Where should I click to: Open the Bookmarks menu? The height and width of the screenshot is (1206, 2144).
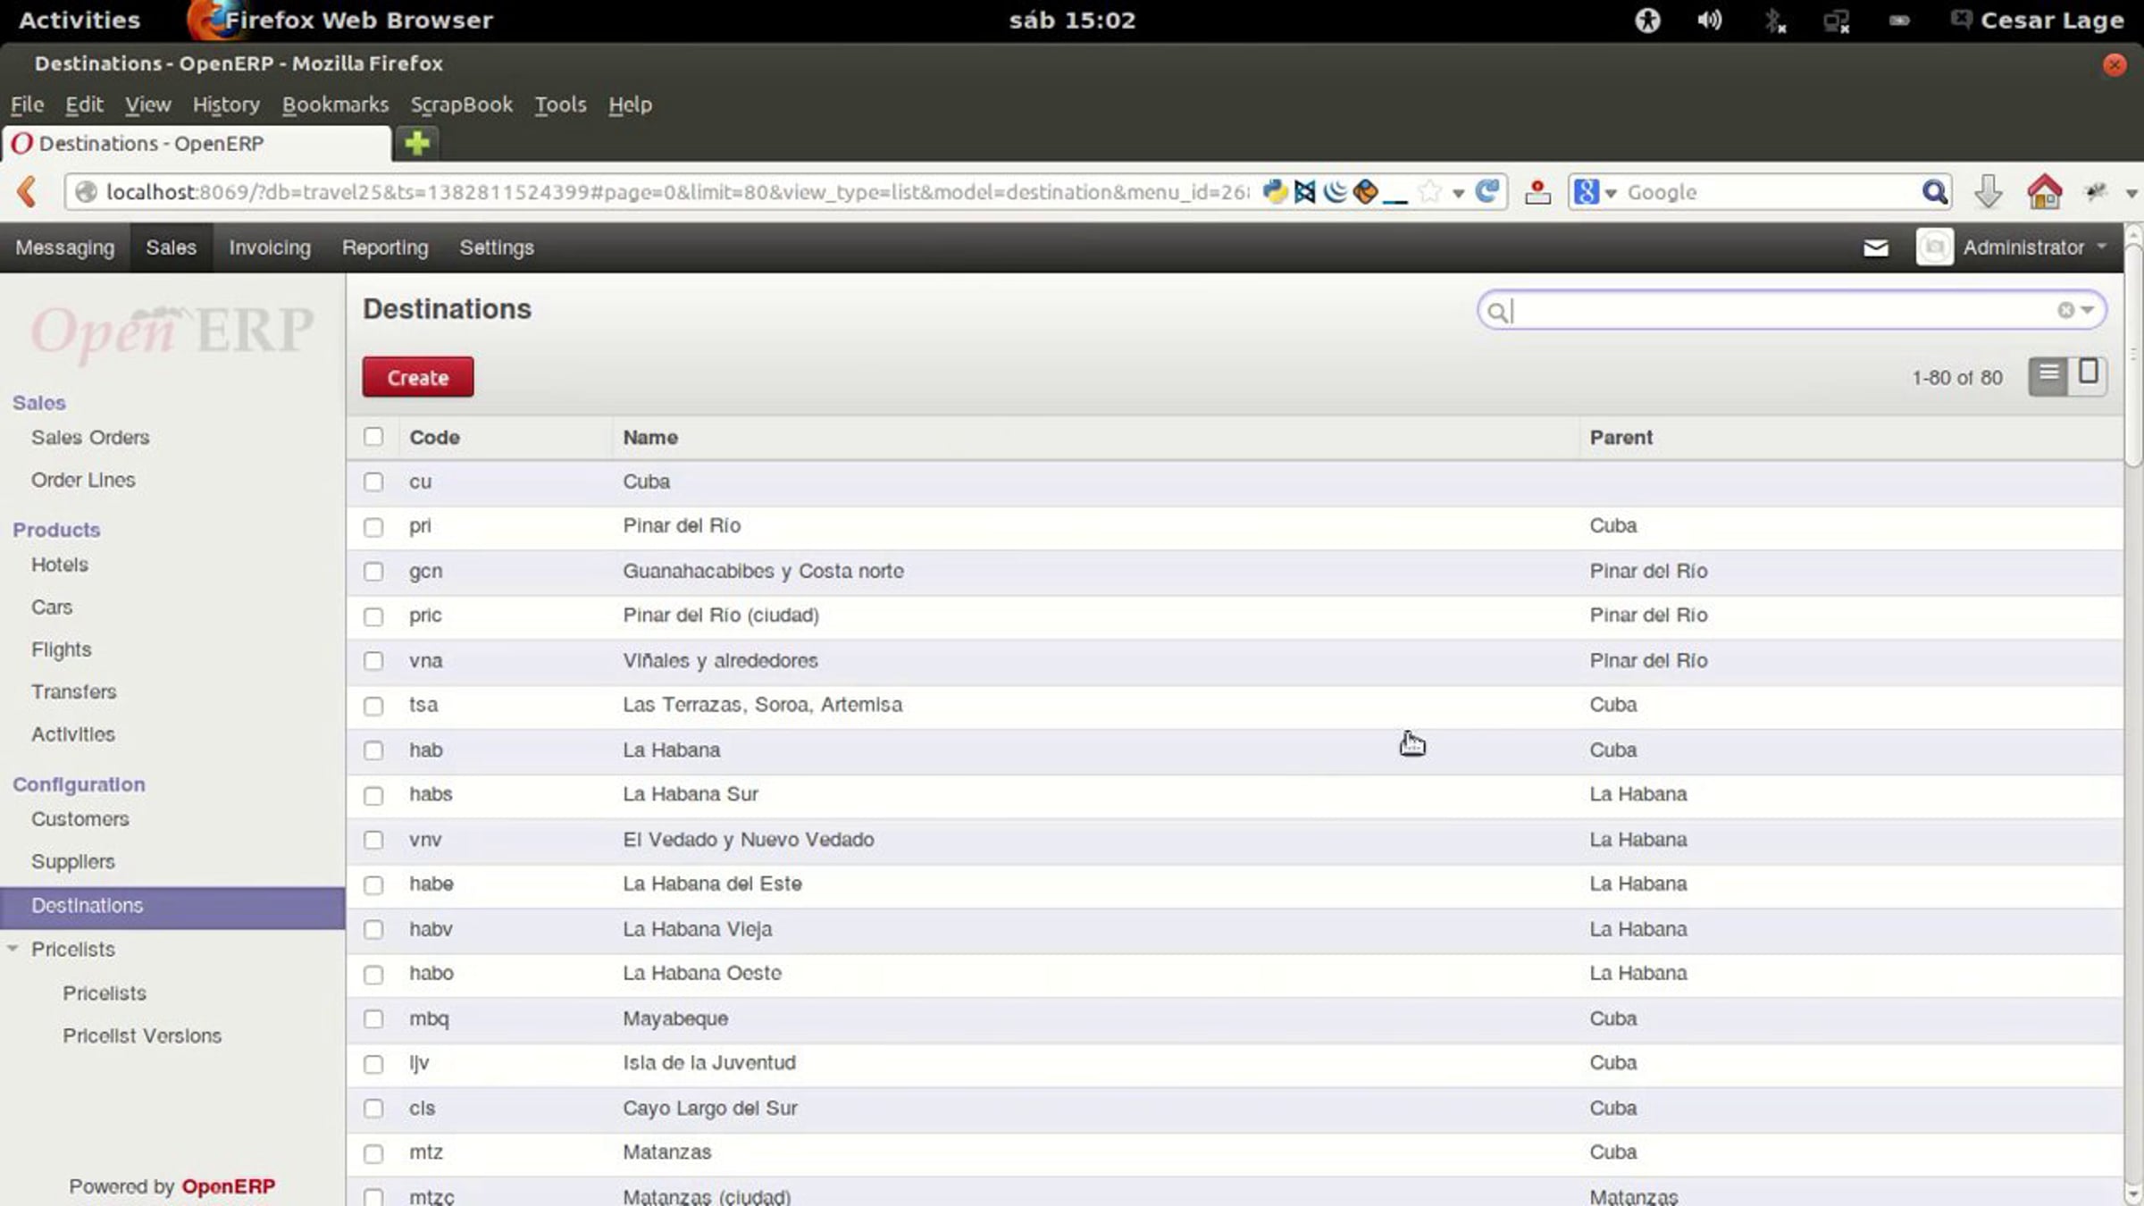[x=335, y=105]
